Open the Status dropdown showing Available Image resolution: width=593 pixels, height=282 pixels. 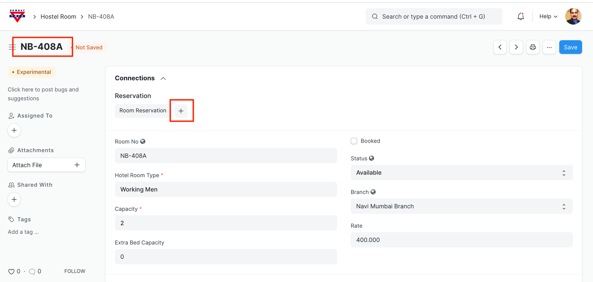pos(461,173)
